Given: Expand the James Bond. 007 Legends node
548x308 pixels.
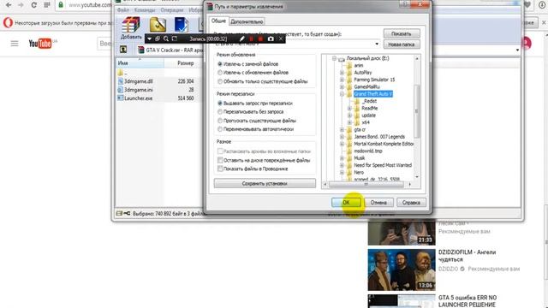Looking at the screenshot, I should 342,137.
